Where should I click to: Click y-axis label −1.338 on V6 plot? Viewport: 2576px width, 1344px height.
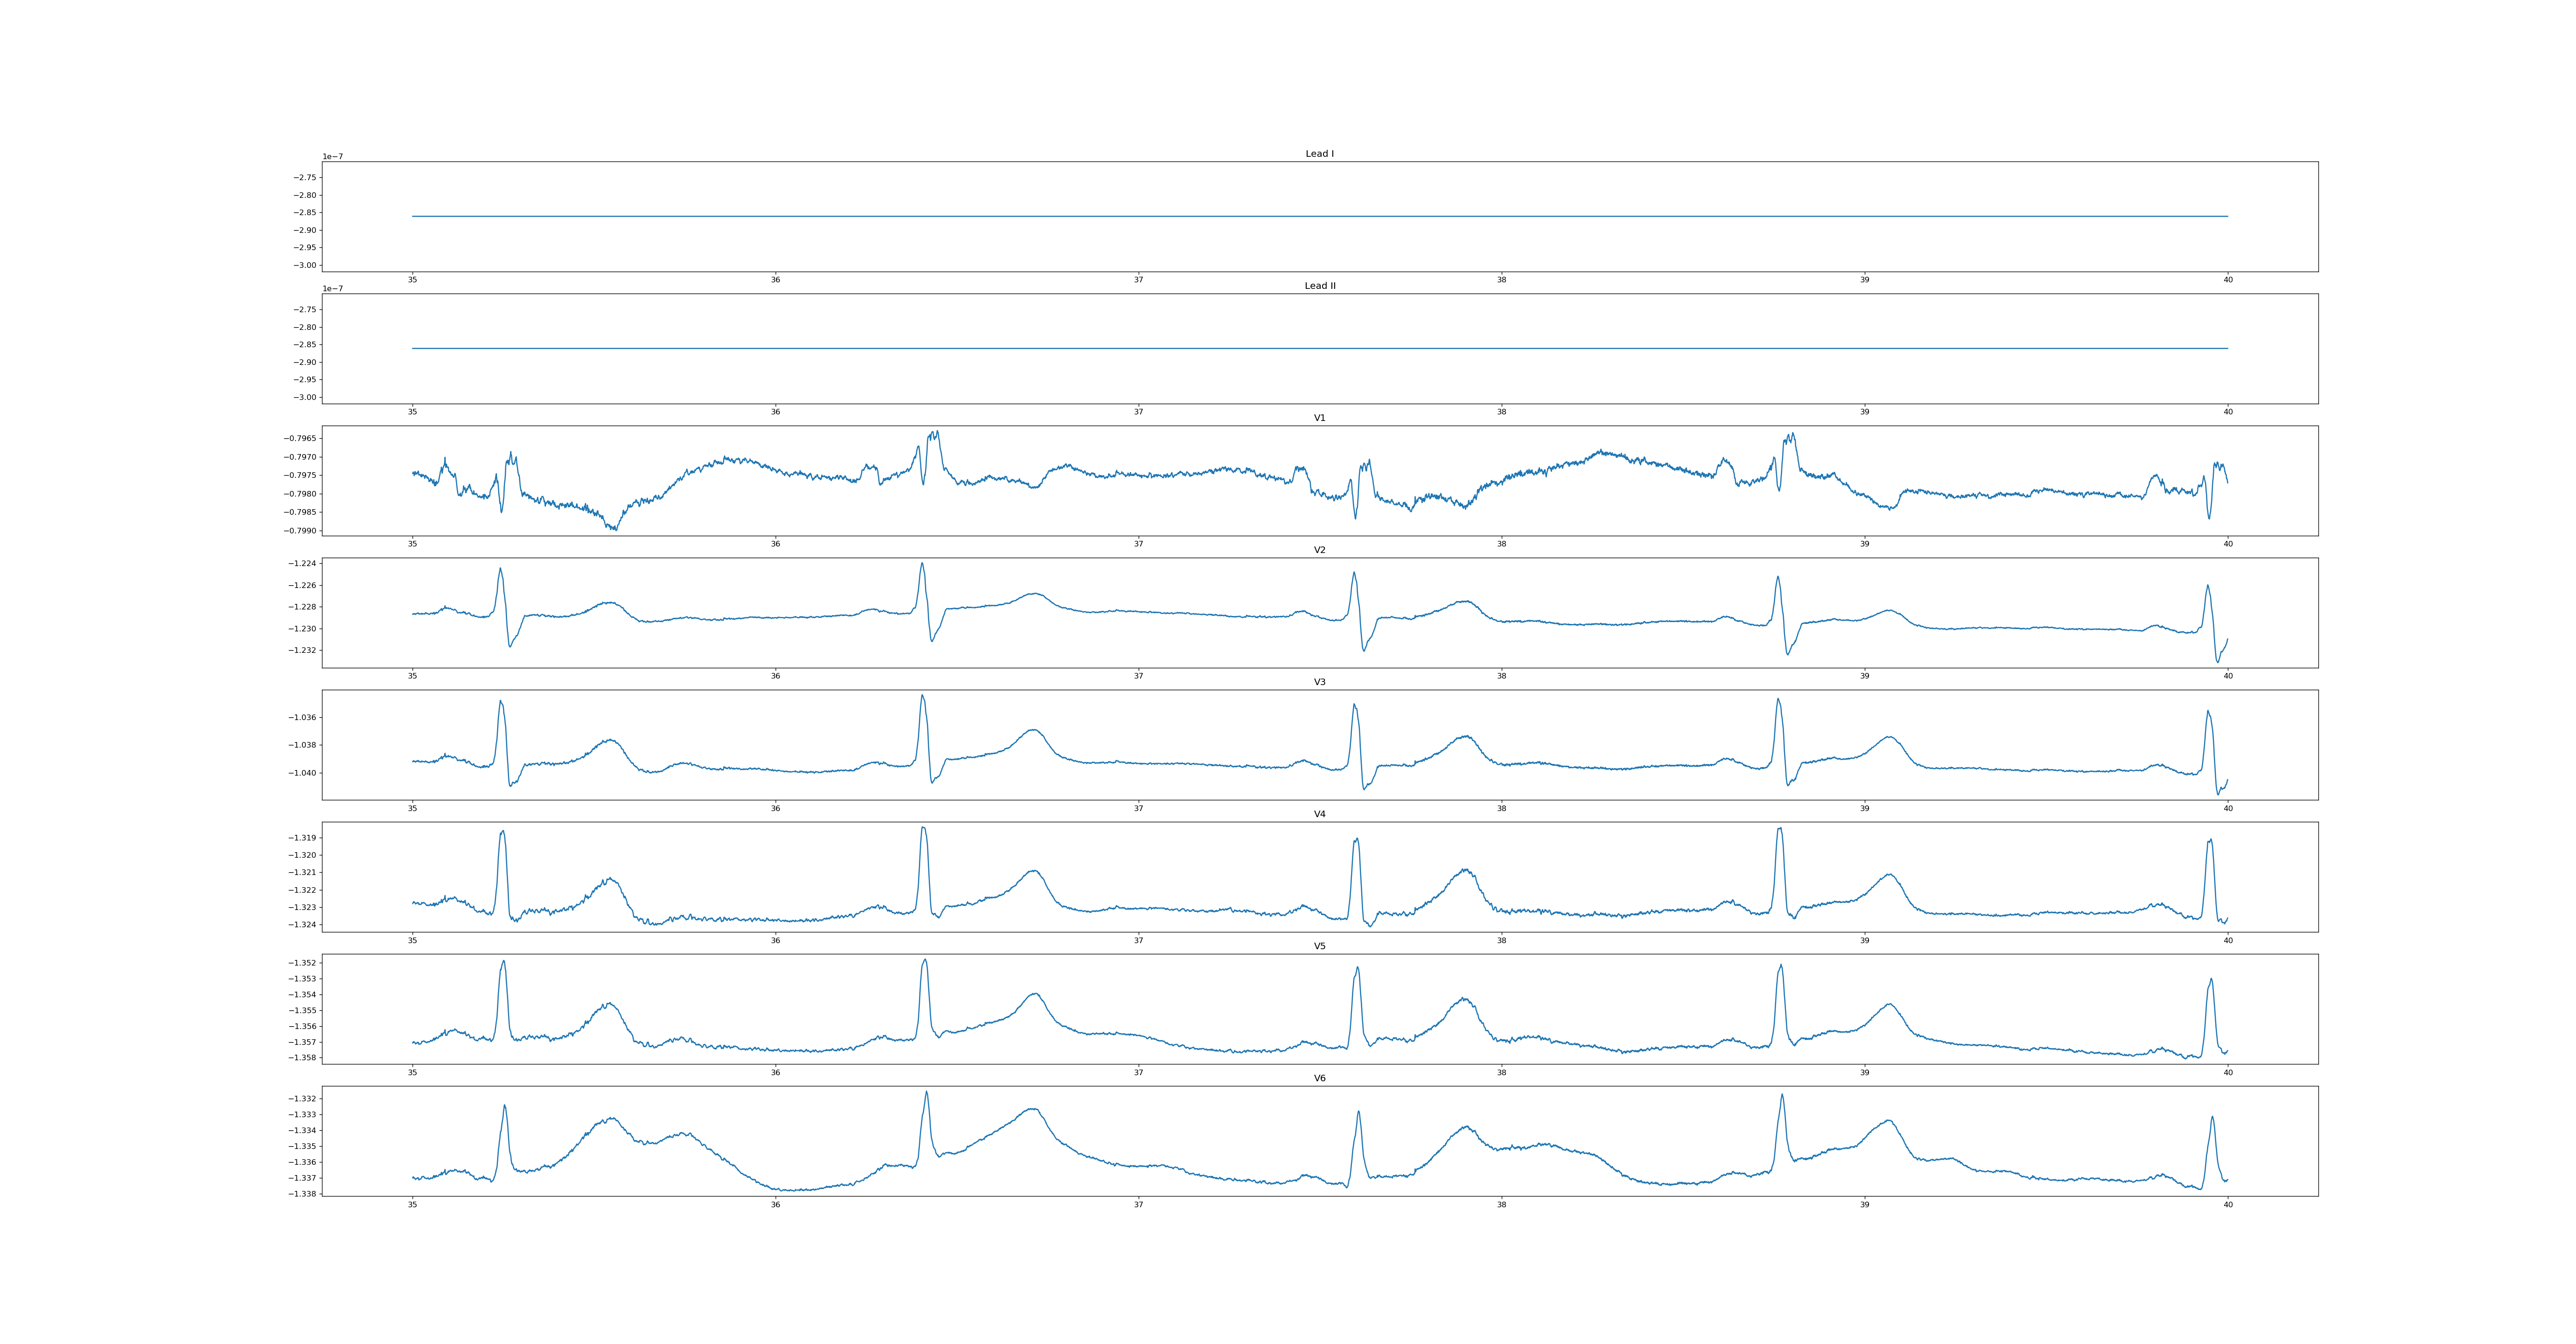303,1194
